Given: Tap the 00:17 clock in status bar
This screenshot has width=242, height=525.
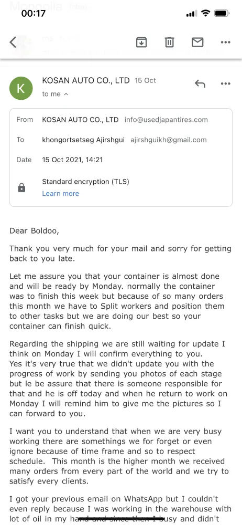Looking at the screenshot, I should [x=34, y=14].
